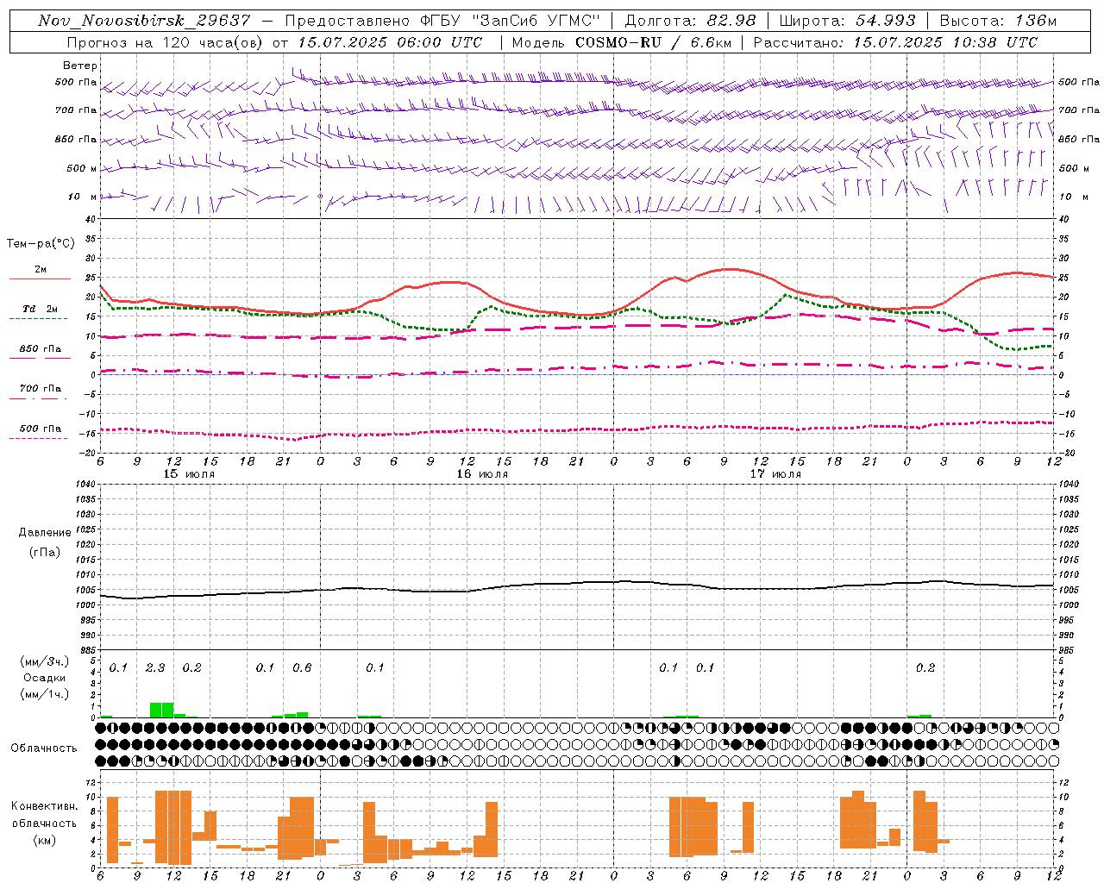Image resolution: width=1104 pixels, height=883 pixels.
Task: Click the latitude value Широта: 54.993
Action: pos(847,21)
